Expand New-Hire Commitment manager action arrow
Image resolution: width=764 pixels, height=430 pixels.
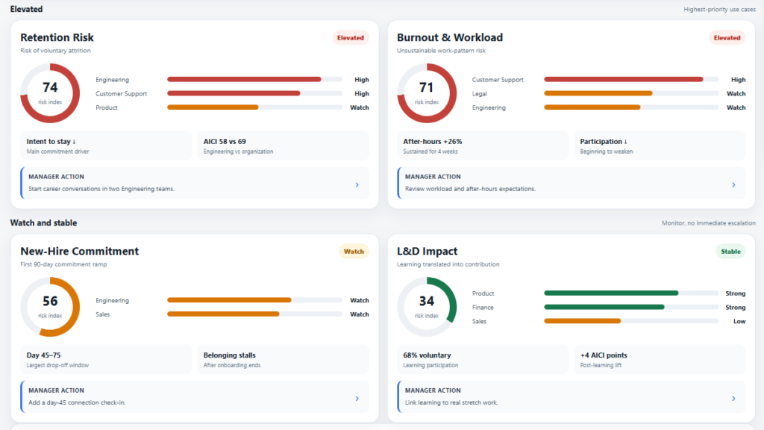(x=357, y=399)
